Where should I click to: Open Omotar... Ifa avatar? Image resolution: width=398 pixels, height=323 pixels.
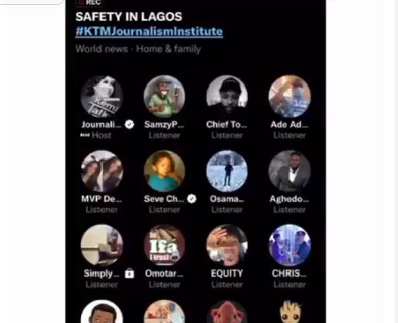[x=164, y=246]
